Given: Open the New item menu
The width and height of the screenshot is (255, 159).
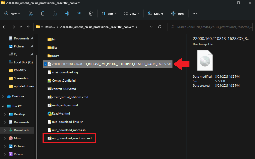Looking at the screenshot, I should 12,14.
